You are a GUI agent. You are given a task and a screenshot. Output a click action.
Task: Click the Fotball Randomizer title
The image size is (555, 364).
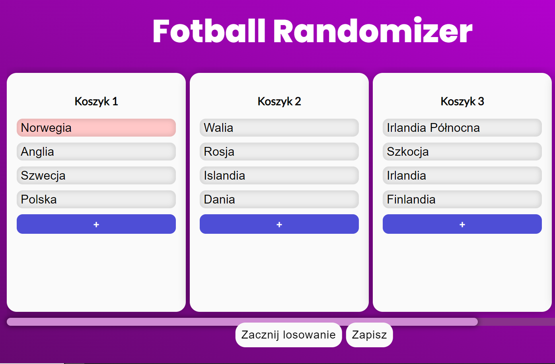tap(312, 31)
